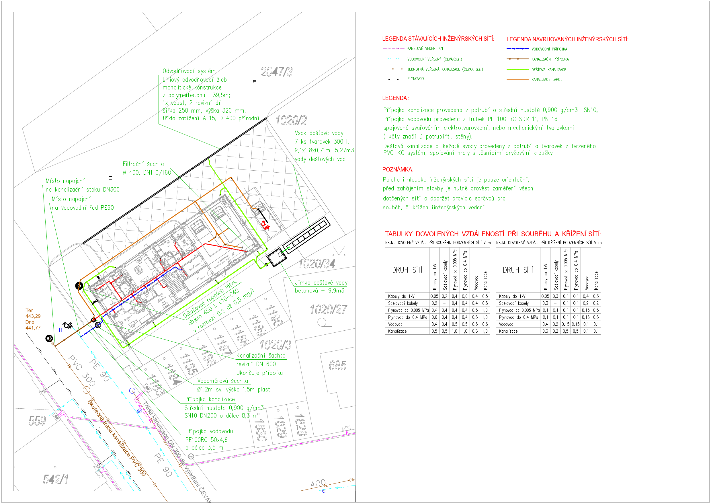
Task: Select the Odvodňovací systém annotation title
Action: (x=189, y=71)
